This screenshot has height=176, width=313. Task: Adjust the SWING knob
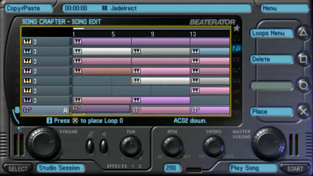214,147
